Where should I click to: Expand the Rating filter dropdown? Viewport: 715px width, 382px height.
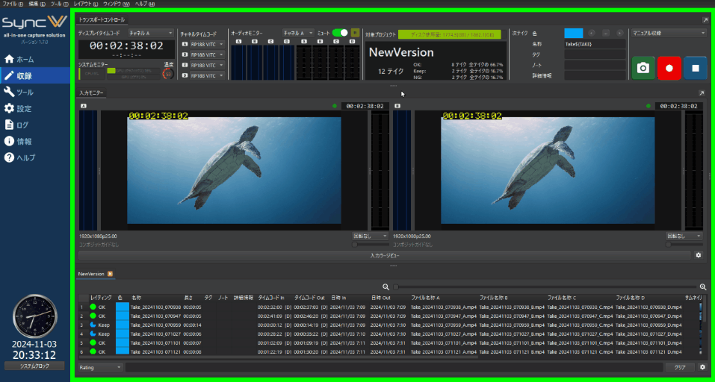(100, 367)
